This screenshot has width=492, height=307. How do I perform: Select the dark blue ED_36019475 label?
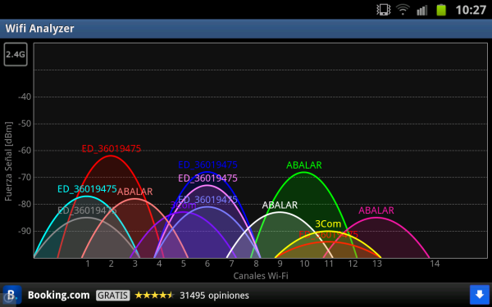(207, 165)
